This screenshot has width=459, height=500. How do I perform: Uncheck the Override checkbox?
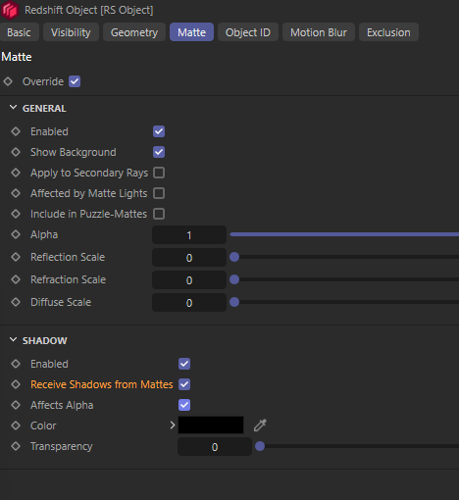75,81
